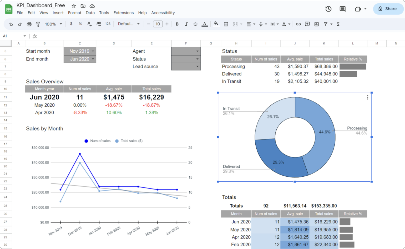Toggle bold formatting
The height and width of the screenshot is (249, 405).
click(177, 24)
